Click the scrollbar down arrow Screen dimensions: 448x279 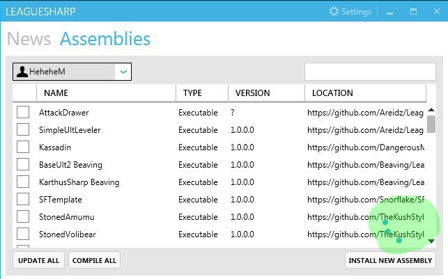431,241
